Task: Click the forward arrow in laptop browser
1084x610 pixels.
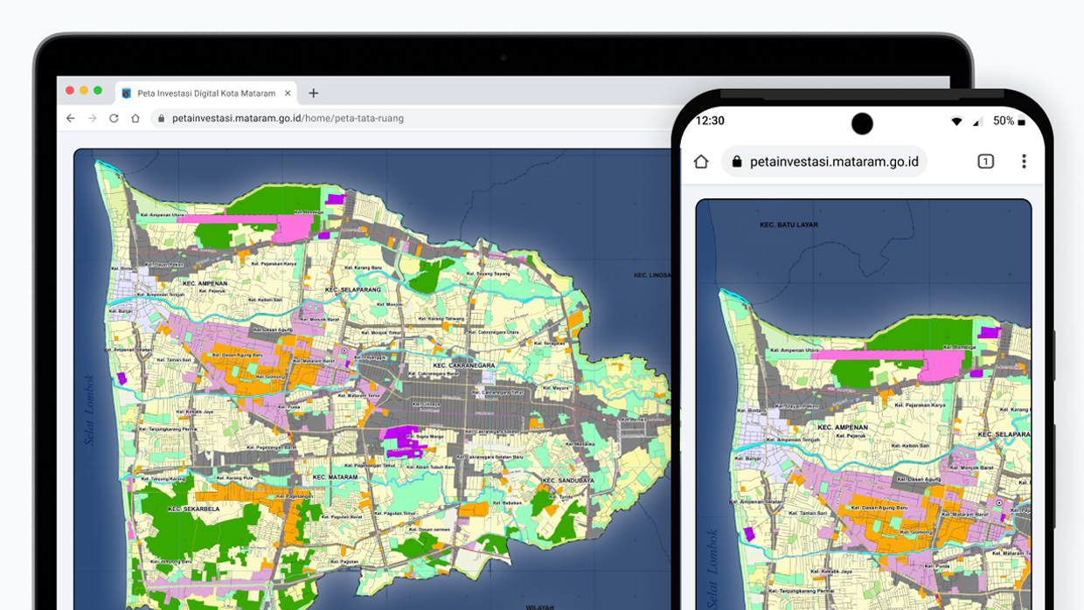Action: coord(92,118)
